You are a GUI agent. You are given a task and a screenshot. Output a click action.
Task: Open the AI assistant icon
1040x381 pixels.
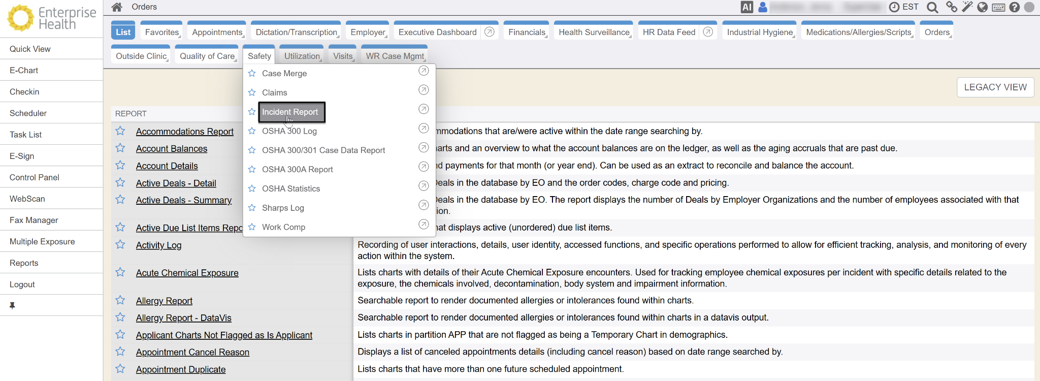[746, 7]
